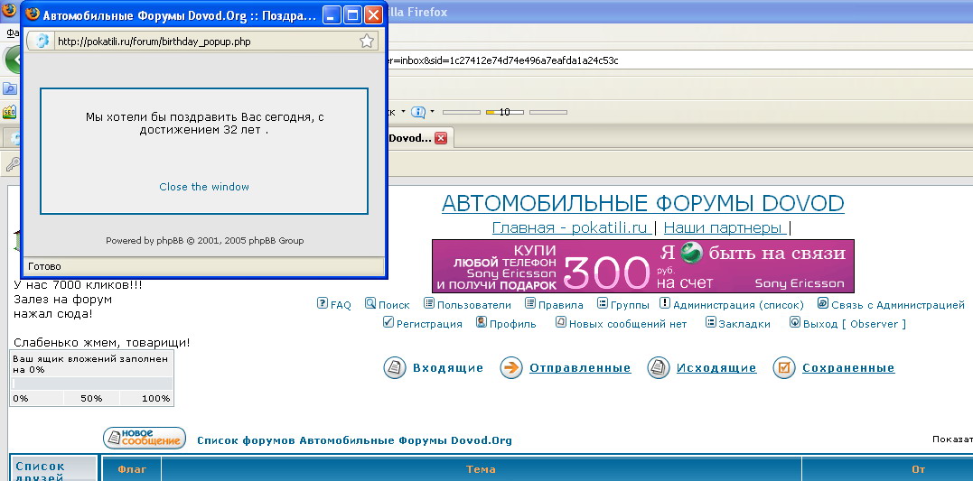
Task: Click the Входящие inbox folder icon
Action: coord(394,367)
